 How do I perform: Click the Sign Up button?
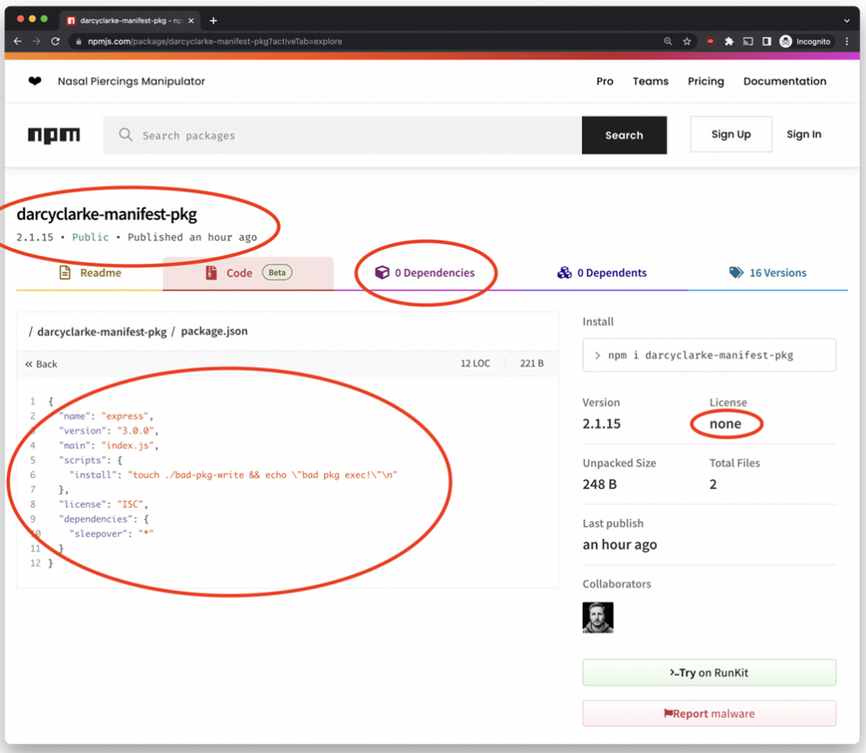click(x=731, y=135)
